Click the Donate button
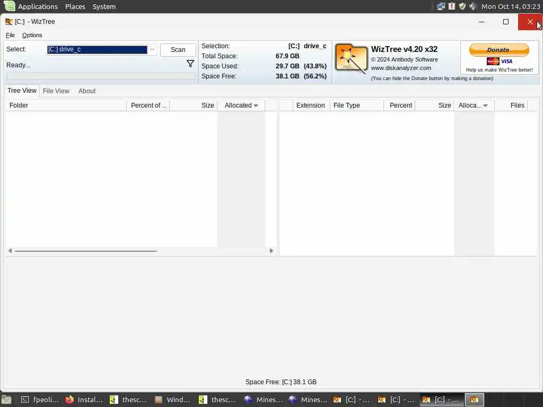Screen dimensions: 543x407 [x=499, y=50]
